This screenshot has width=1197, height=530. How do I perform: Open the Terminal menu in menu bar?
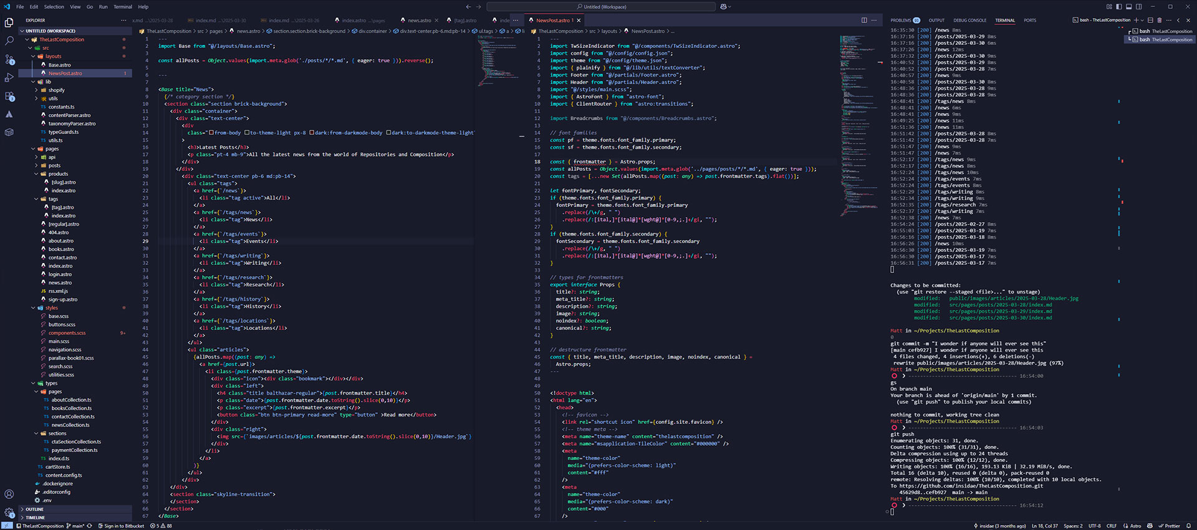pyautogui.click(x=122, y=7)
